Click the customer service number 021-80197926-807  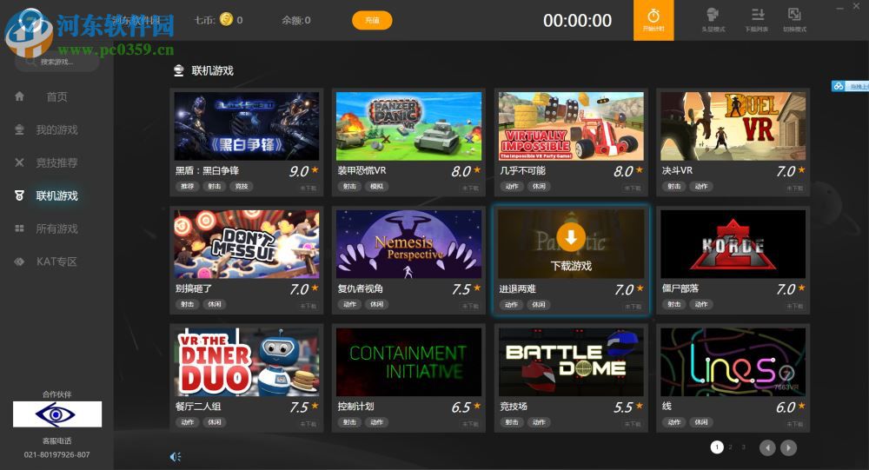(56, 454)
